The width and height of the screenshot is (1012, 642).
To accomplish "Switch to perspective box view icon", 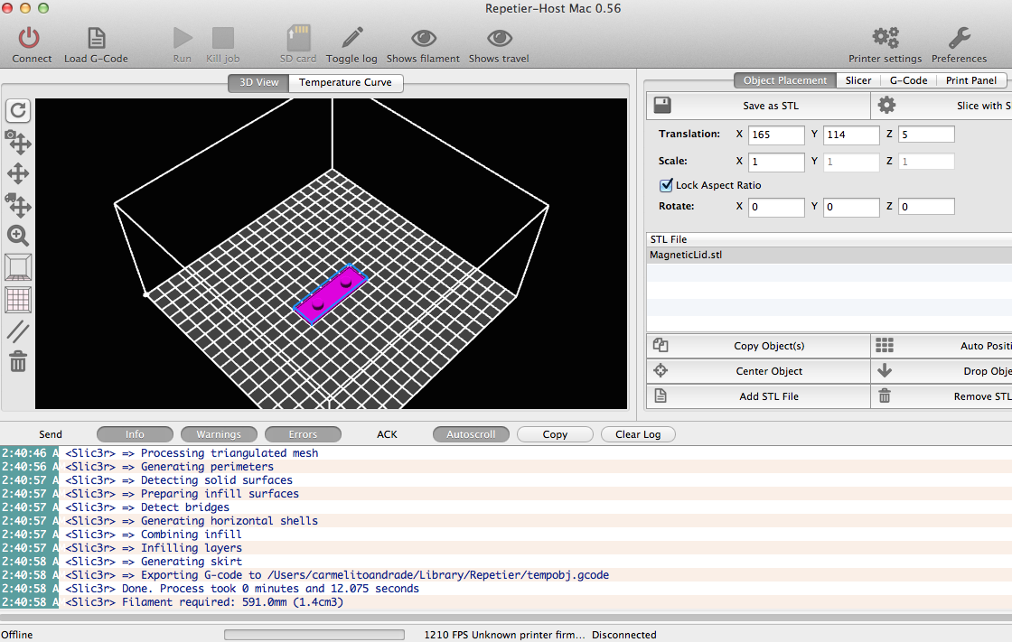I will point(18,267).
